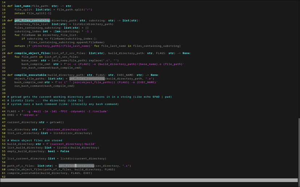This screenshot has height=187, width=300.
Task: Click line number 19 in the gutter
Action: coord(3,21)
